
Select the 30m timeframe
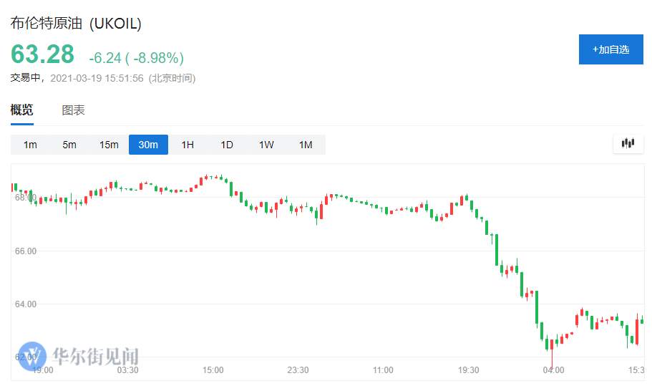[x=148, y=145]
